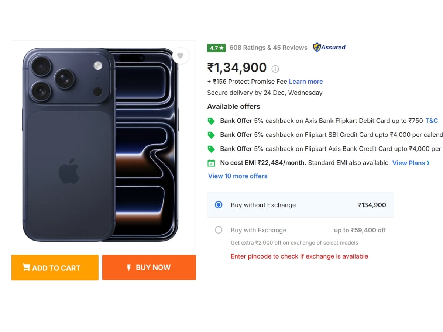Expand View Plans for EMI
This screenshot has height=332, width=443.
click(411, 163)
